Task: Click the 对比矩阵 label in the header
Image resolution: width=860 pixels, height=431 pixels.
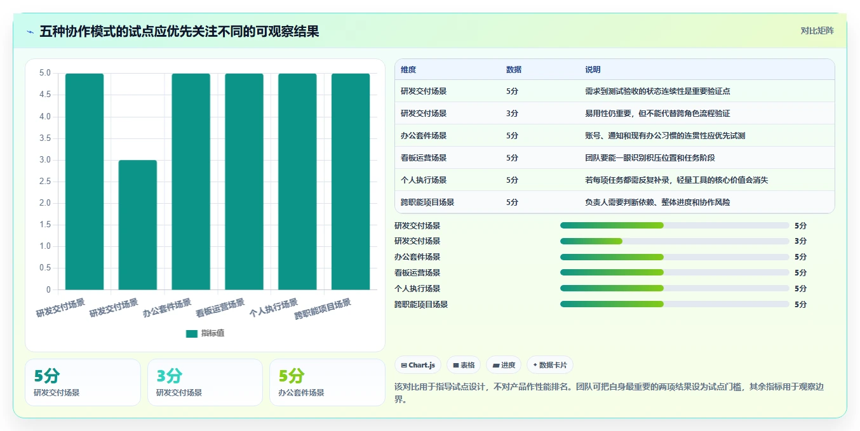Action: 817,30
